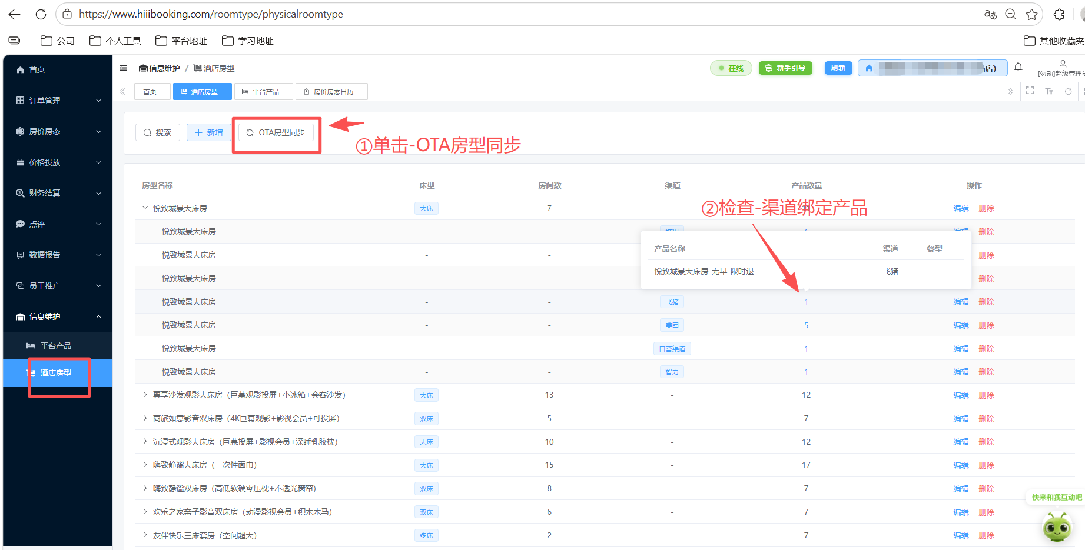Expand the 友伴快乐三床套房 row

145,535
